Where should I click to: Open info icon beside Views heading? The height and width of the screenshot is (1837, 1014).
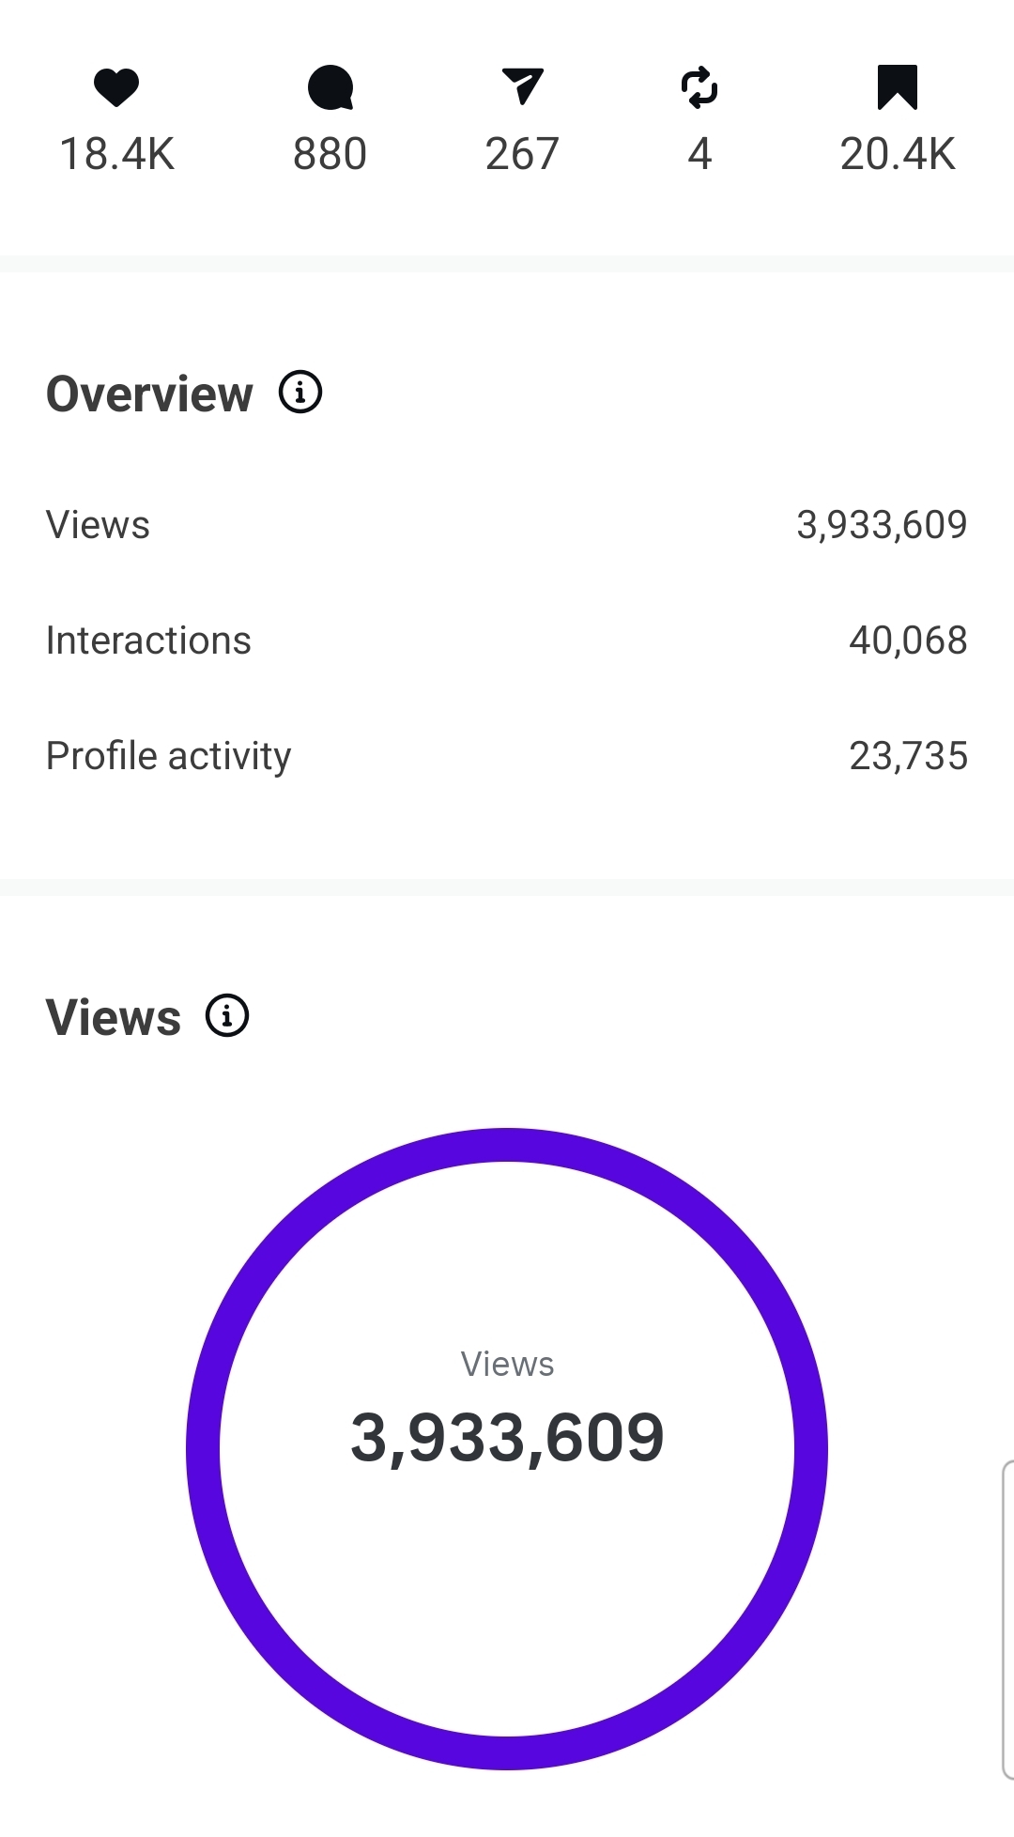[x=227, y=1015]
